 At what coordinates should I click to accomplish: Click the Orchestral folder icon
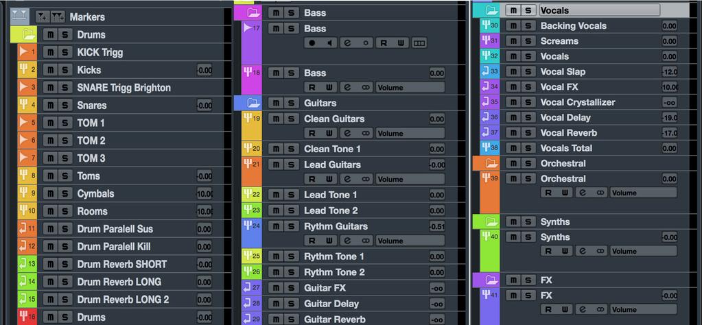[492, 163]
